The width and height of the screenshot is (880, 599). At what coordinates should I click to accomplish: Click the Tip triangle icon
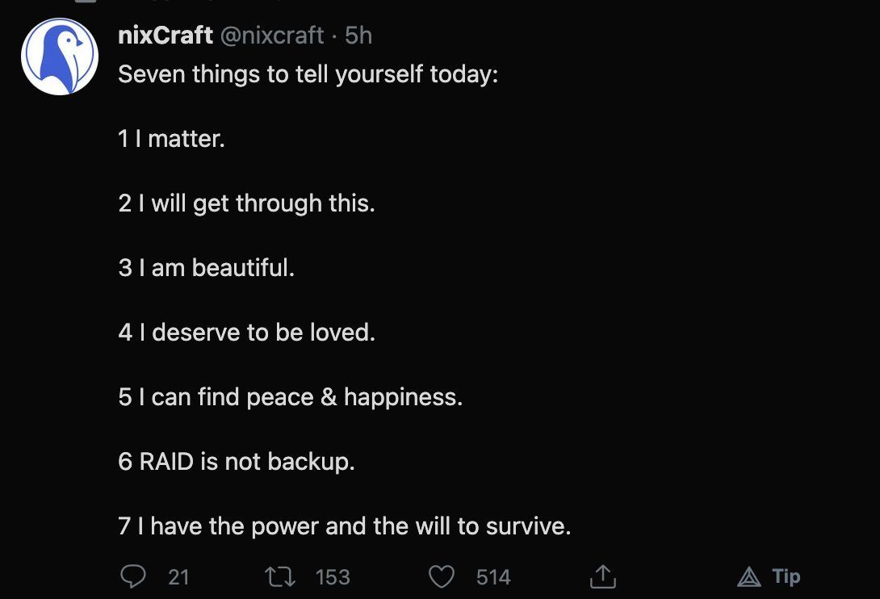[749, 576]
